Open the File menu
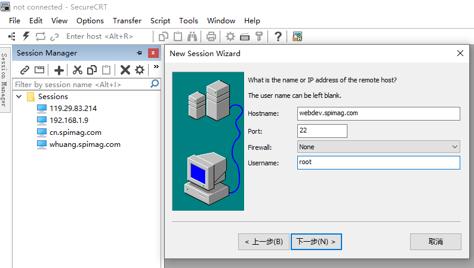474x268 pixels. (x=14, y=21)
